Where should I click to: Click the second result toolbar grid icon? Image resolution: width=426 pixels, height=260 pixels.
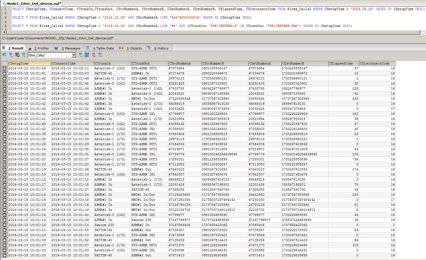[11, 55]
